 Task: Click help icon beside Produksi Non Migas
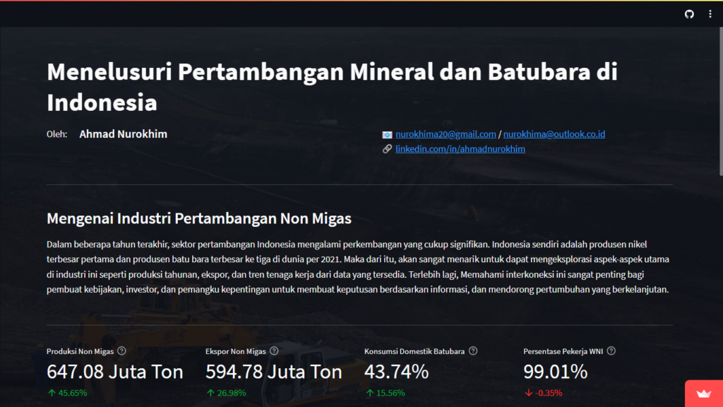click(121, 351)
